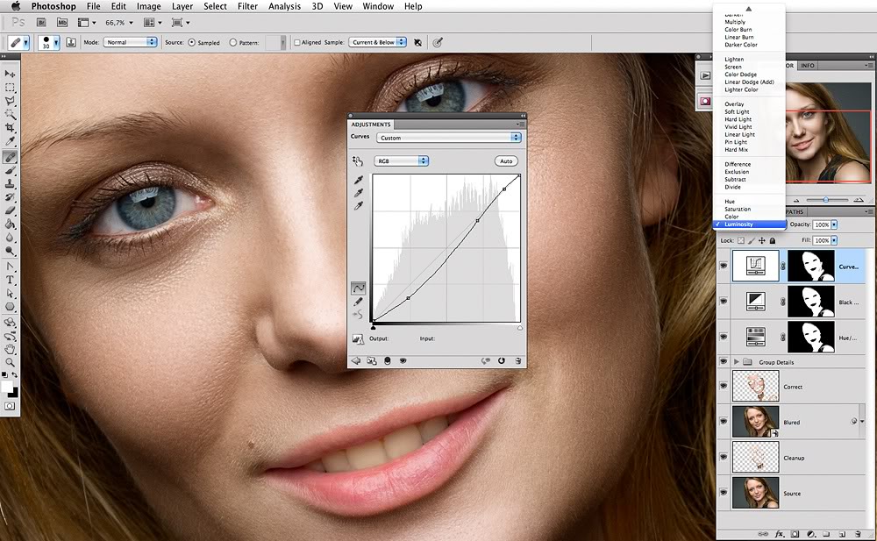The width and height of the screenshot is (877, 541).
Task: Expand the Group Details layer group
Action: coord(736,362)
